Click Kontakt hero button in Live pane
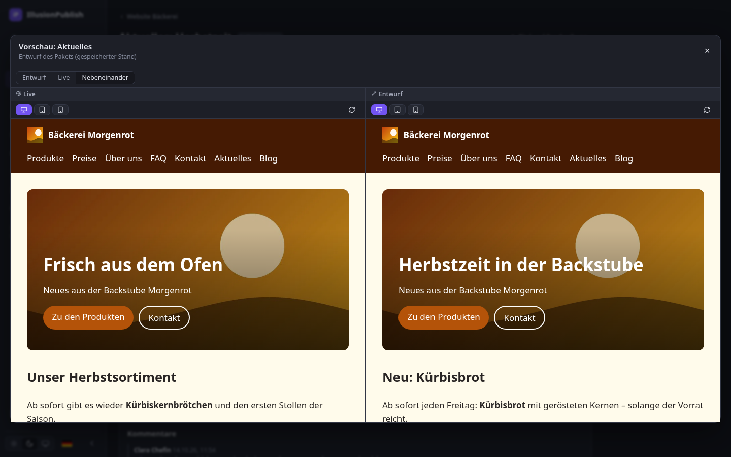731x457 pixels. click(x=164, y=317)
